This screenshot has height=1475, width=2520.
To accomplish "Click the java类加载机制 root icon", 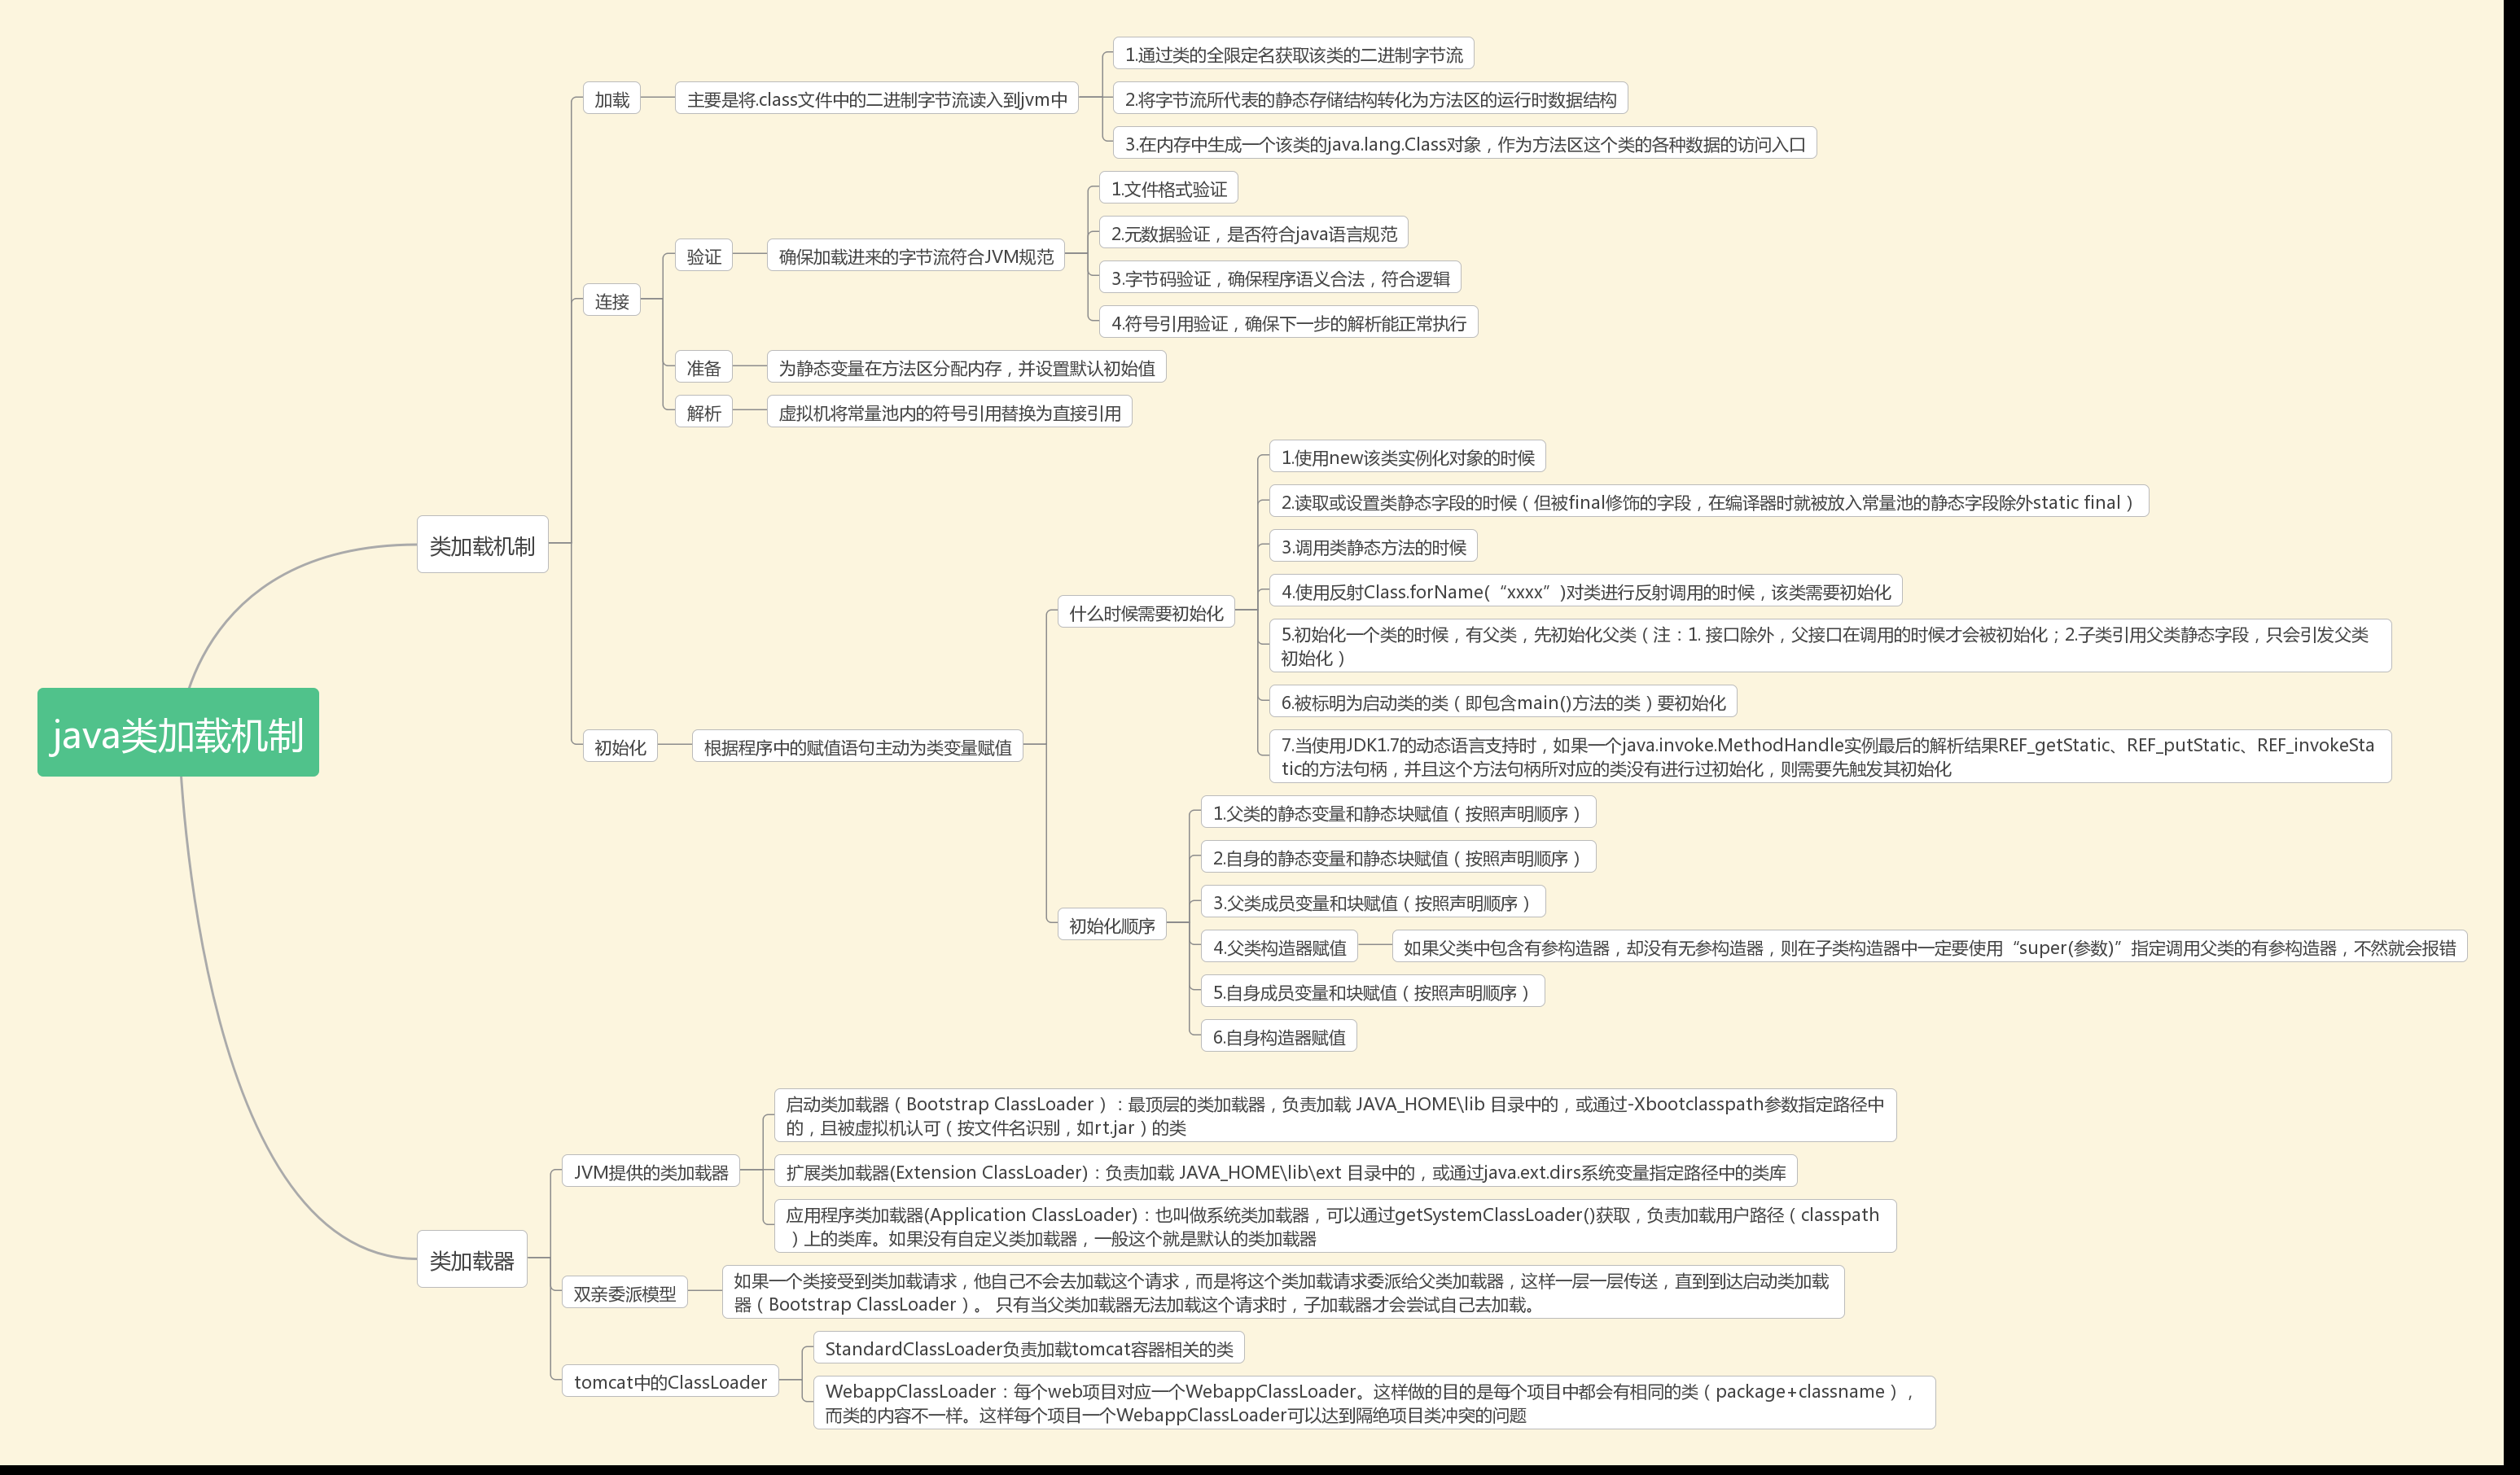I will (170, 737).
